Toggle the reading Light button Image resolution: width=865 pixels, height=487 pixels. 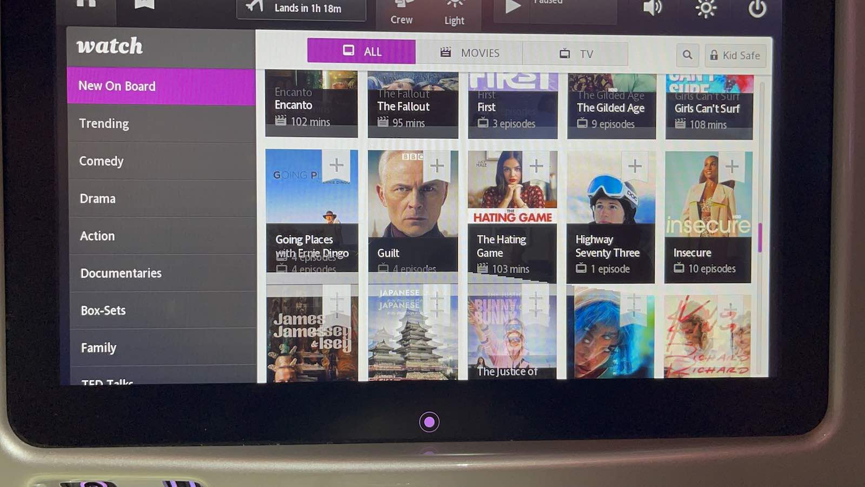454,13
